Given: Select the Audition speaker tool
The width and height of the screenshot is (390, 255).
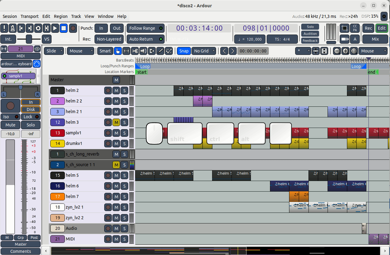Looking at the screenshot, I should click(x=143, y=51).
